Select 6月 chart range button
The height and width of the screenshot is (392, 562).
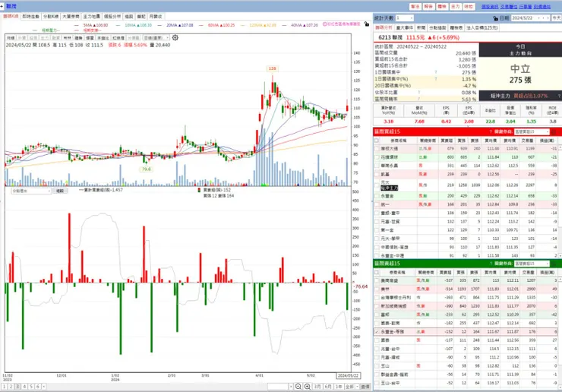328,386
